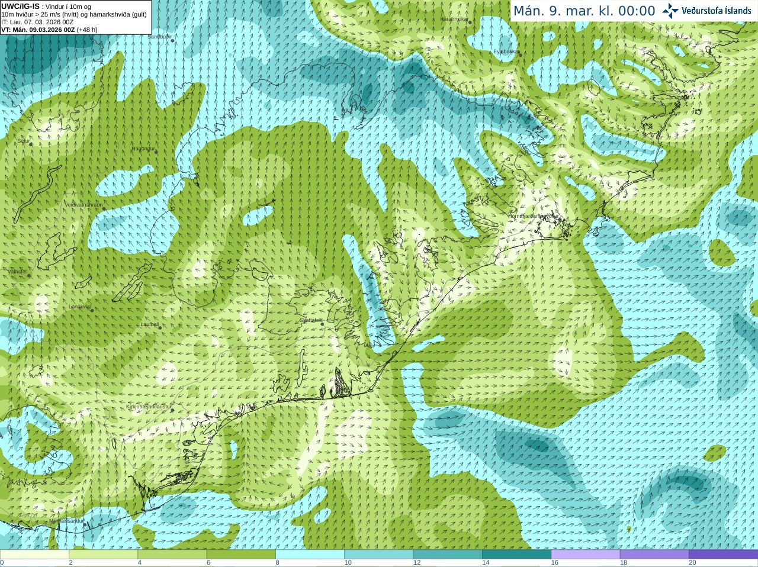This screenshot has width=758, height=567.
Task: Click the UWC/IG-IS model title
Action: (21, 6)
